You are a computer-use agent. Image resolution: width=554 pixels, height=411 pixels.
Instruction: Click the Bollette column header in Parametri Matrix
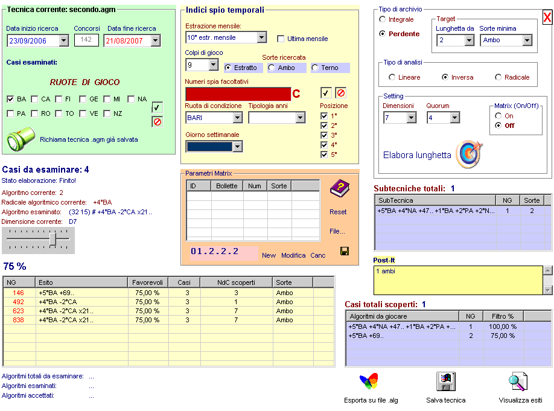(227, 186)
